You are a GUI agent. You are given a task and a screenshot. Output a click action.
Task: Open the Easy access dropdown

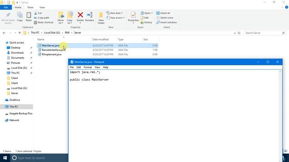(x=116, y=18)
